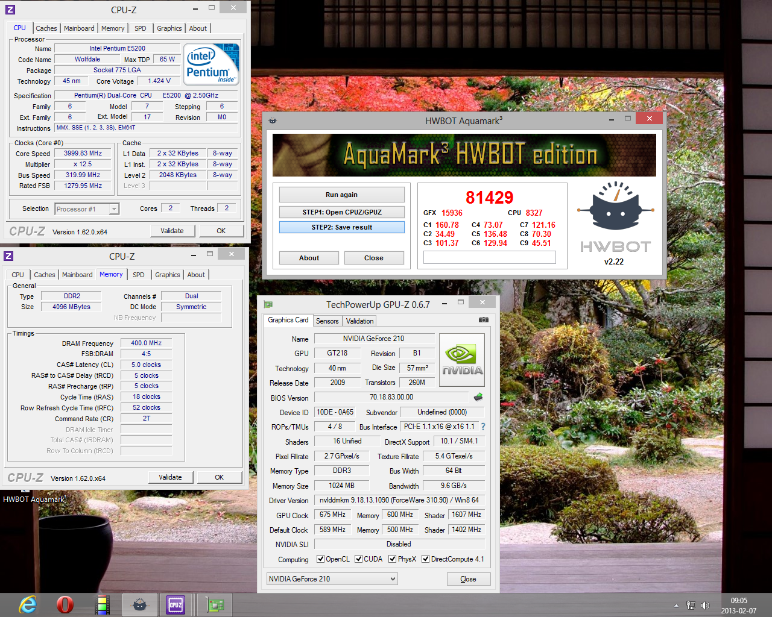Click the Multiplier value x 12.5
This screenshot has width=772, height=617.
[x=83, y=164]
